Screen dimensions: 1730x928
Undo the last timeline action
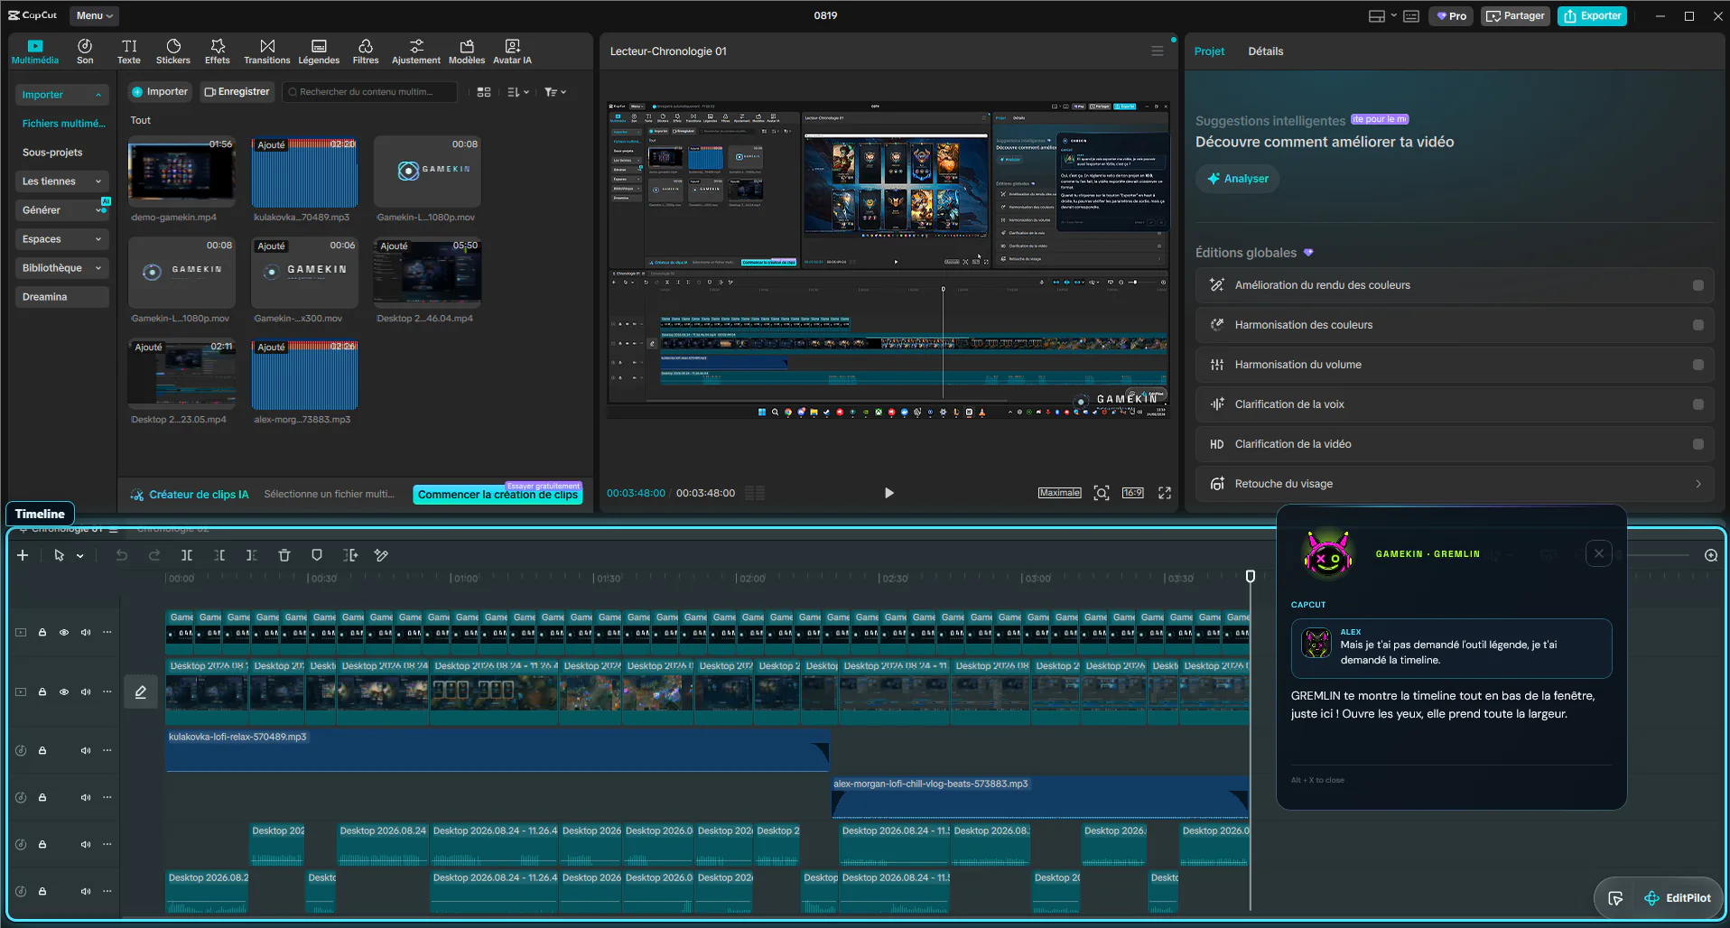[122, 555]
